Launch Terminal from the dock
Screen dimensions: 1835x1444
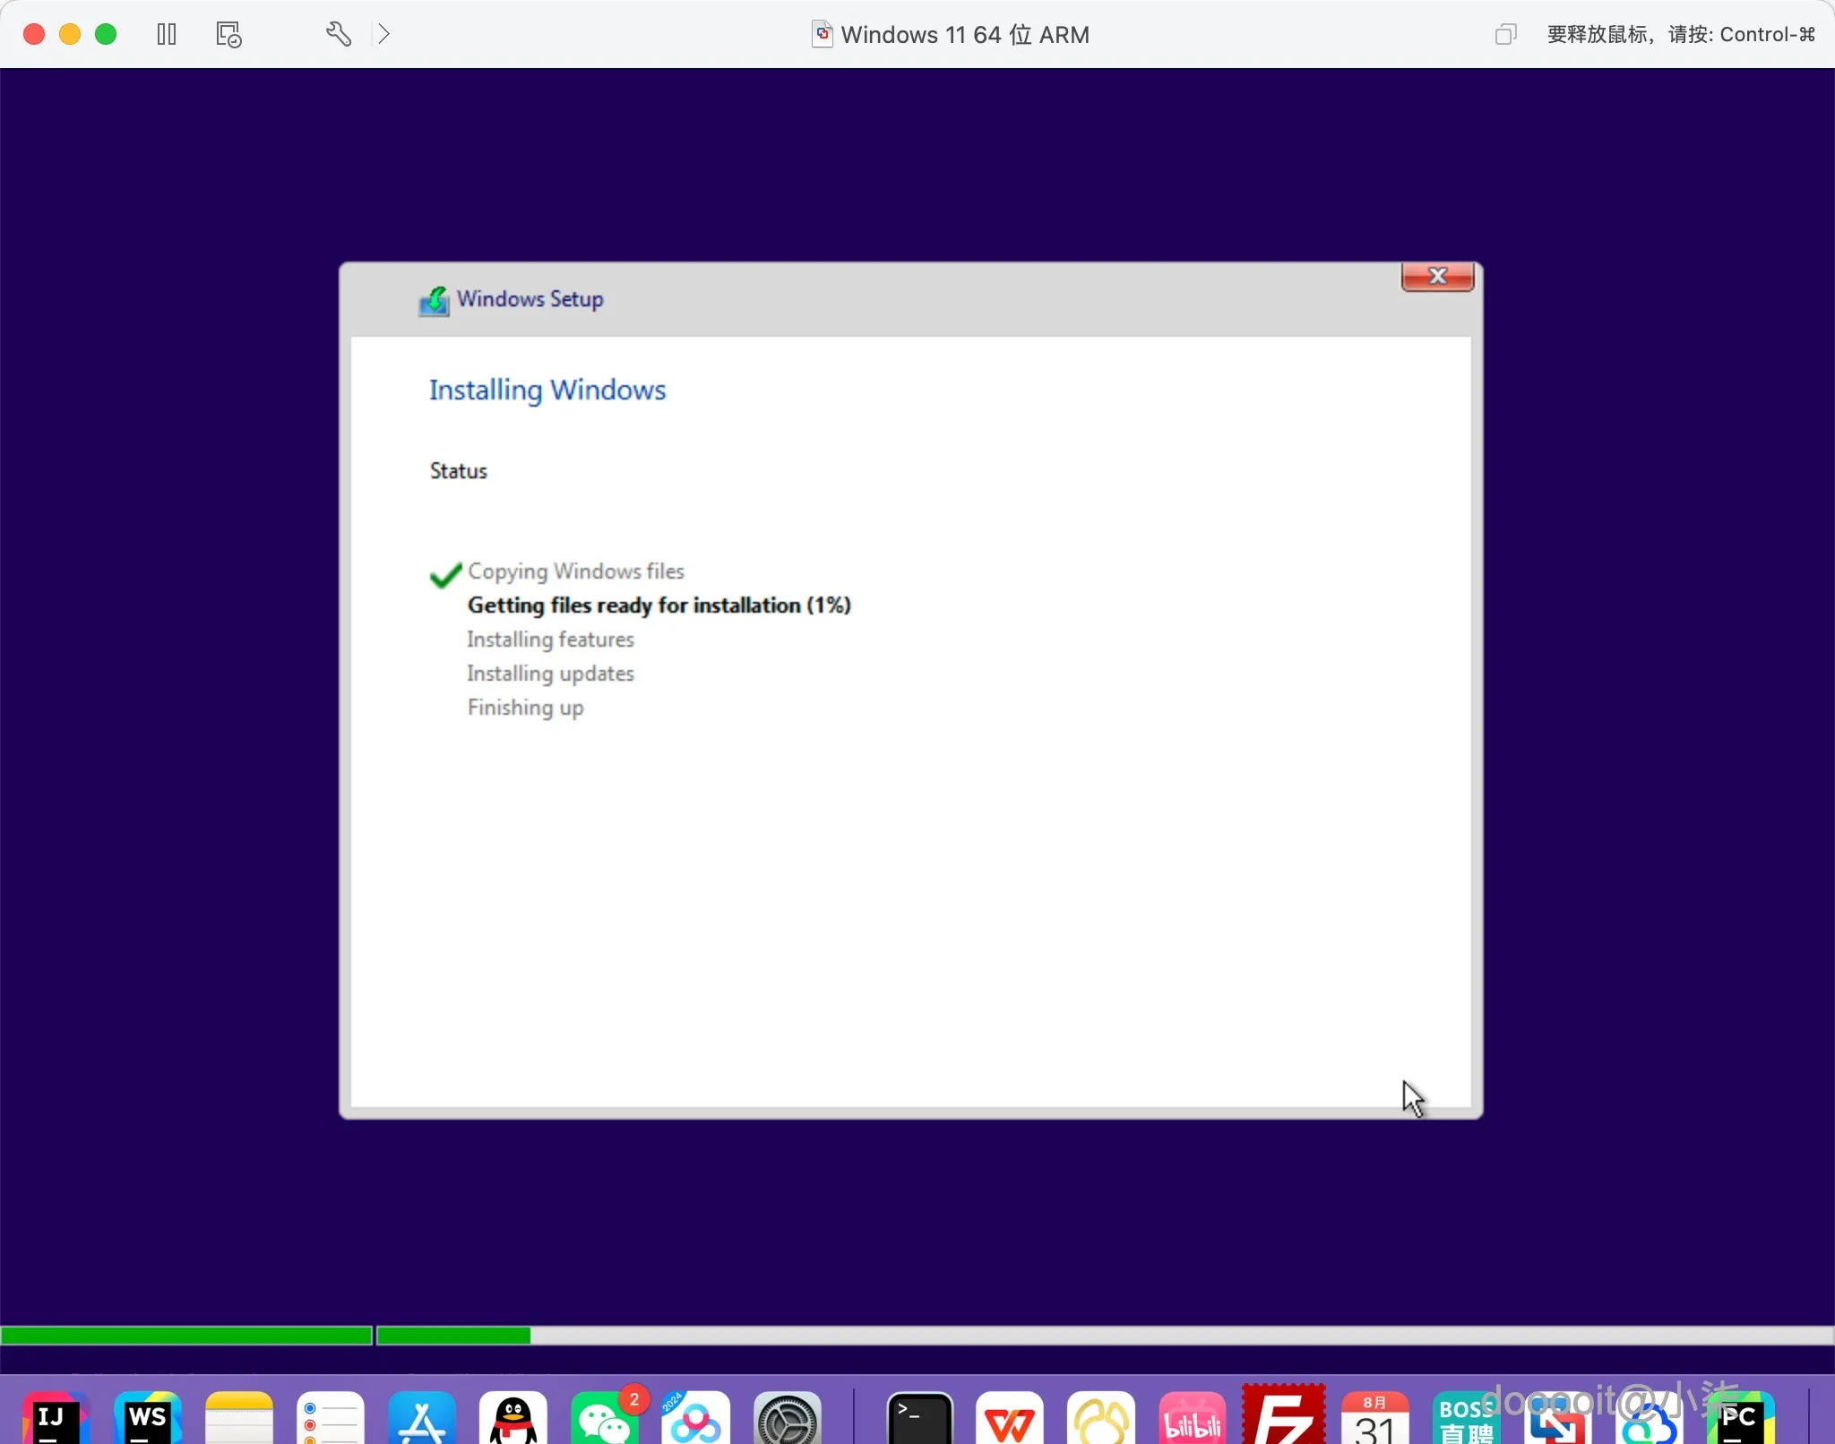coord(919,1419)
